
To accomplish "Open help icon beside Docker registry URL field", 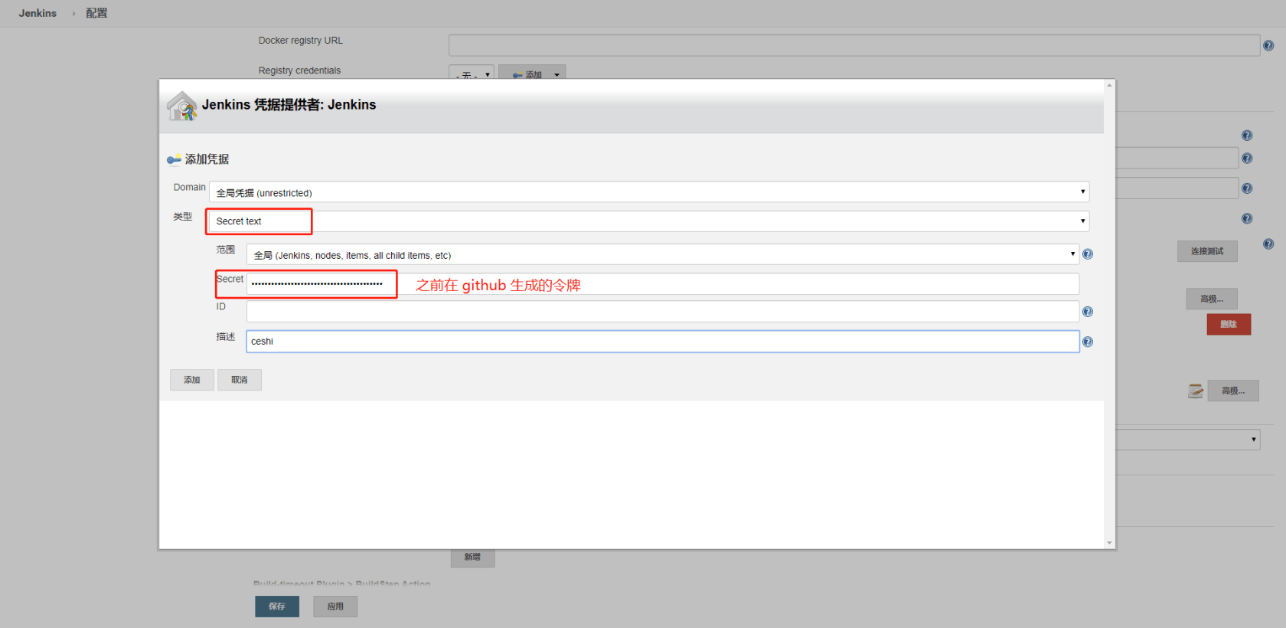I will tap(1268, 46).
